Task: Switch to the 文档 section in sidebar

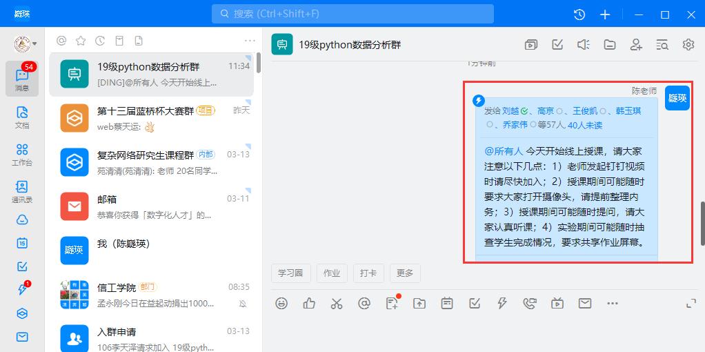Action: tap(22, 117)
